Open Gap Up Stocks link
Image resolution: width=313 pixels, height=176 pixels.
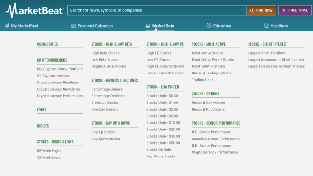103,132
